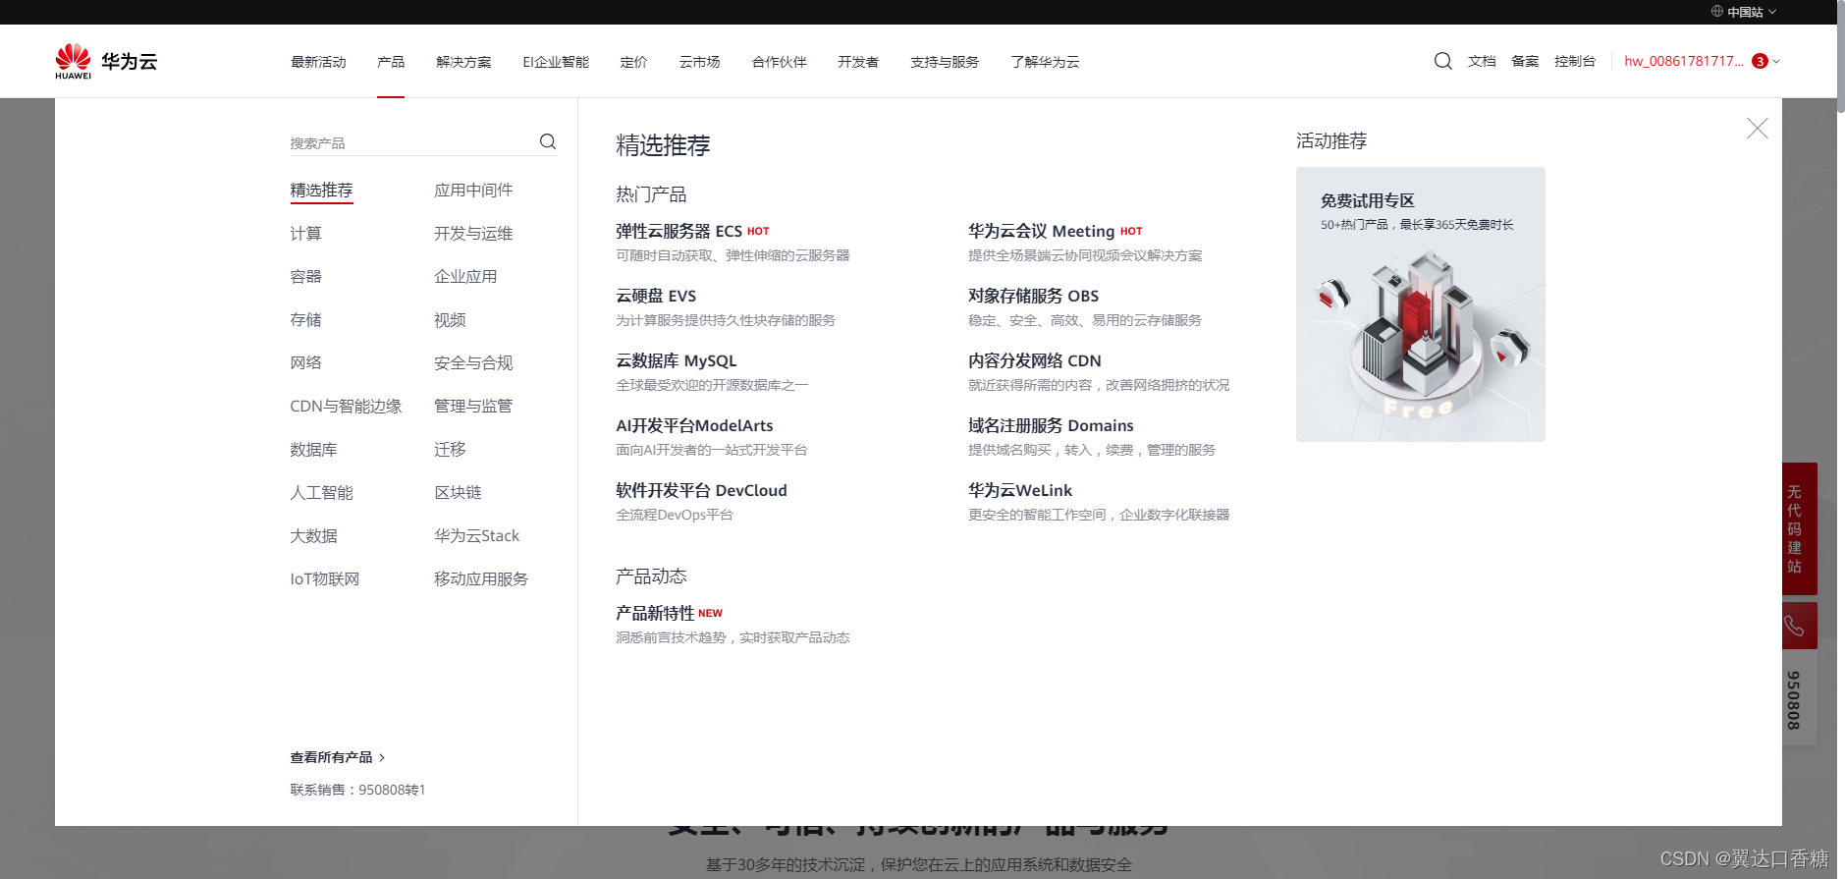Image resolution: width=1845 pixels, height=879 pixels.
Task: Select the 产品 menu tab
Action: click(x=391, y=62)
